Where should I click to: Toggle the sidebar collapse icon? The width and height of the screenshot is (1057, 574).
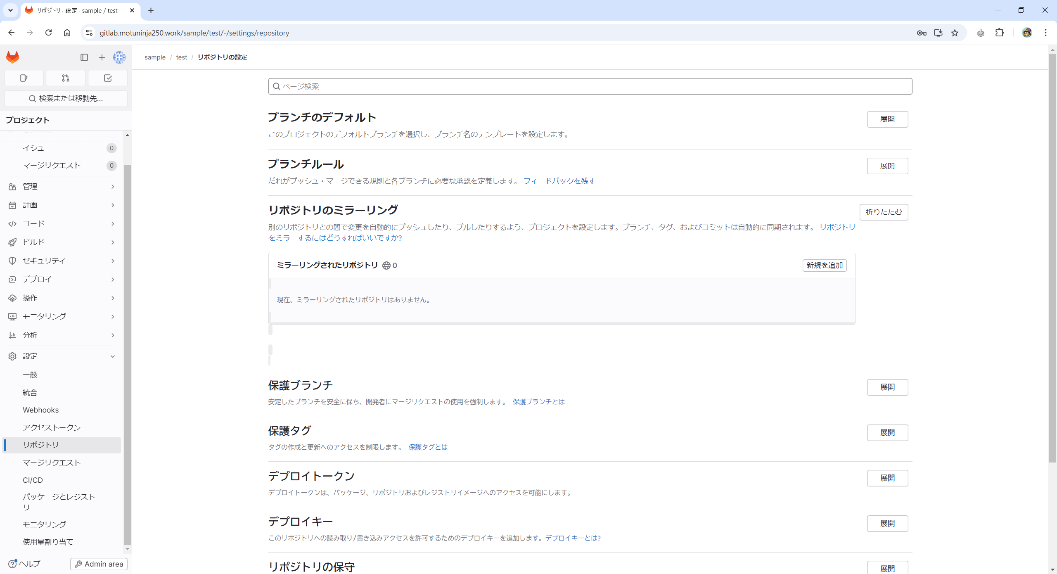click(x=84, y=57)
